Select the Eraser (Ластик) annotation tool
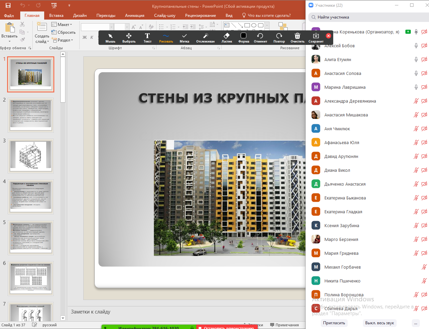The image size is (429, 329). click(x=227, y=37)
